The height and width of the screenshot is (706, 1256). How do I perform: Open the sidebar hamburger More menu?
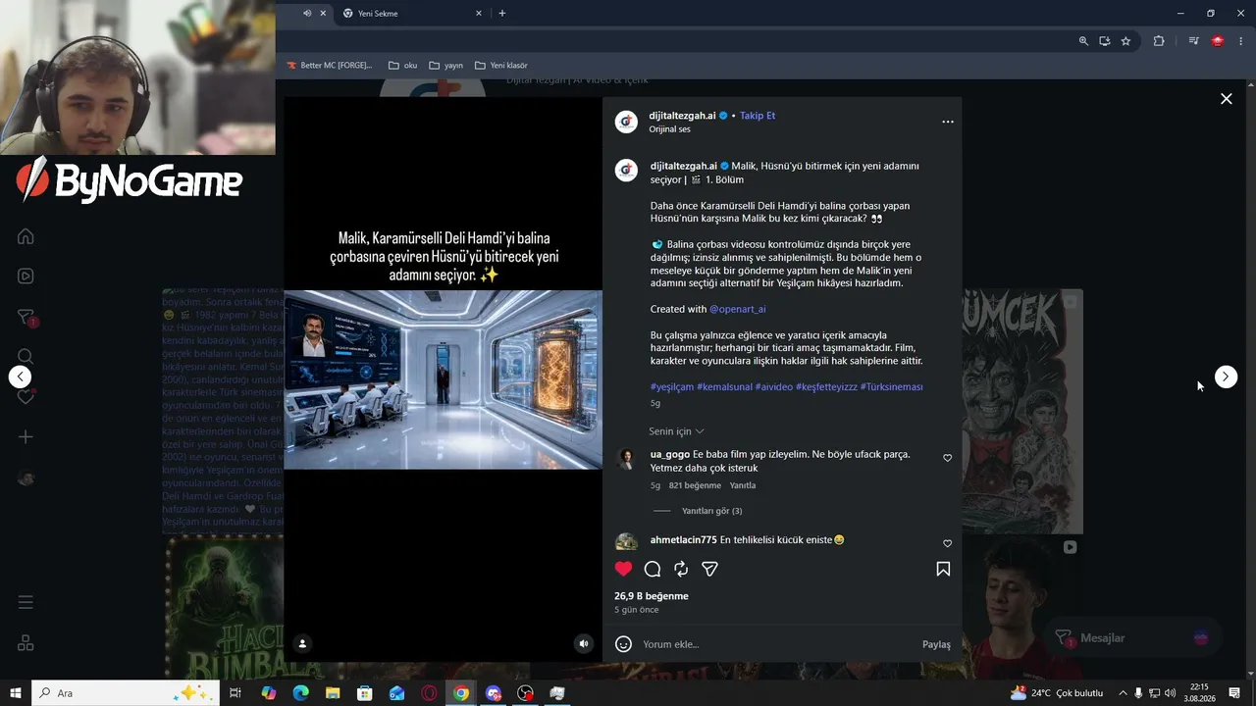(x=26, y=602)
